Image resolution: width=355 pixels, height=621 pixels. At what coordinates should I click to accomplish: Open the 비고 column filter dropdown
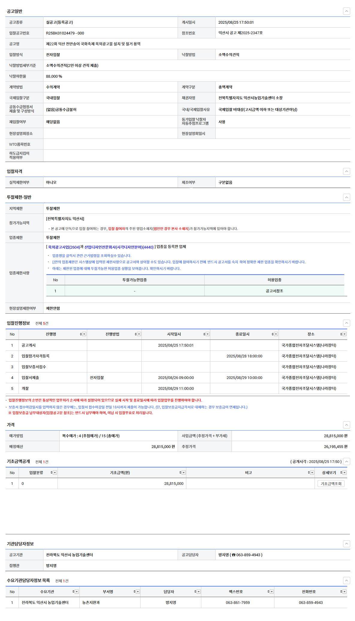coord(312,473)
